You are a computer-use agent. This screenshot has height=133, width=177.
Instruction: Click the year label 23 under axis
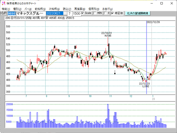[153, 99]
